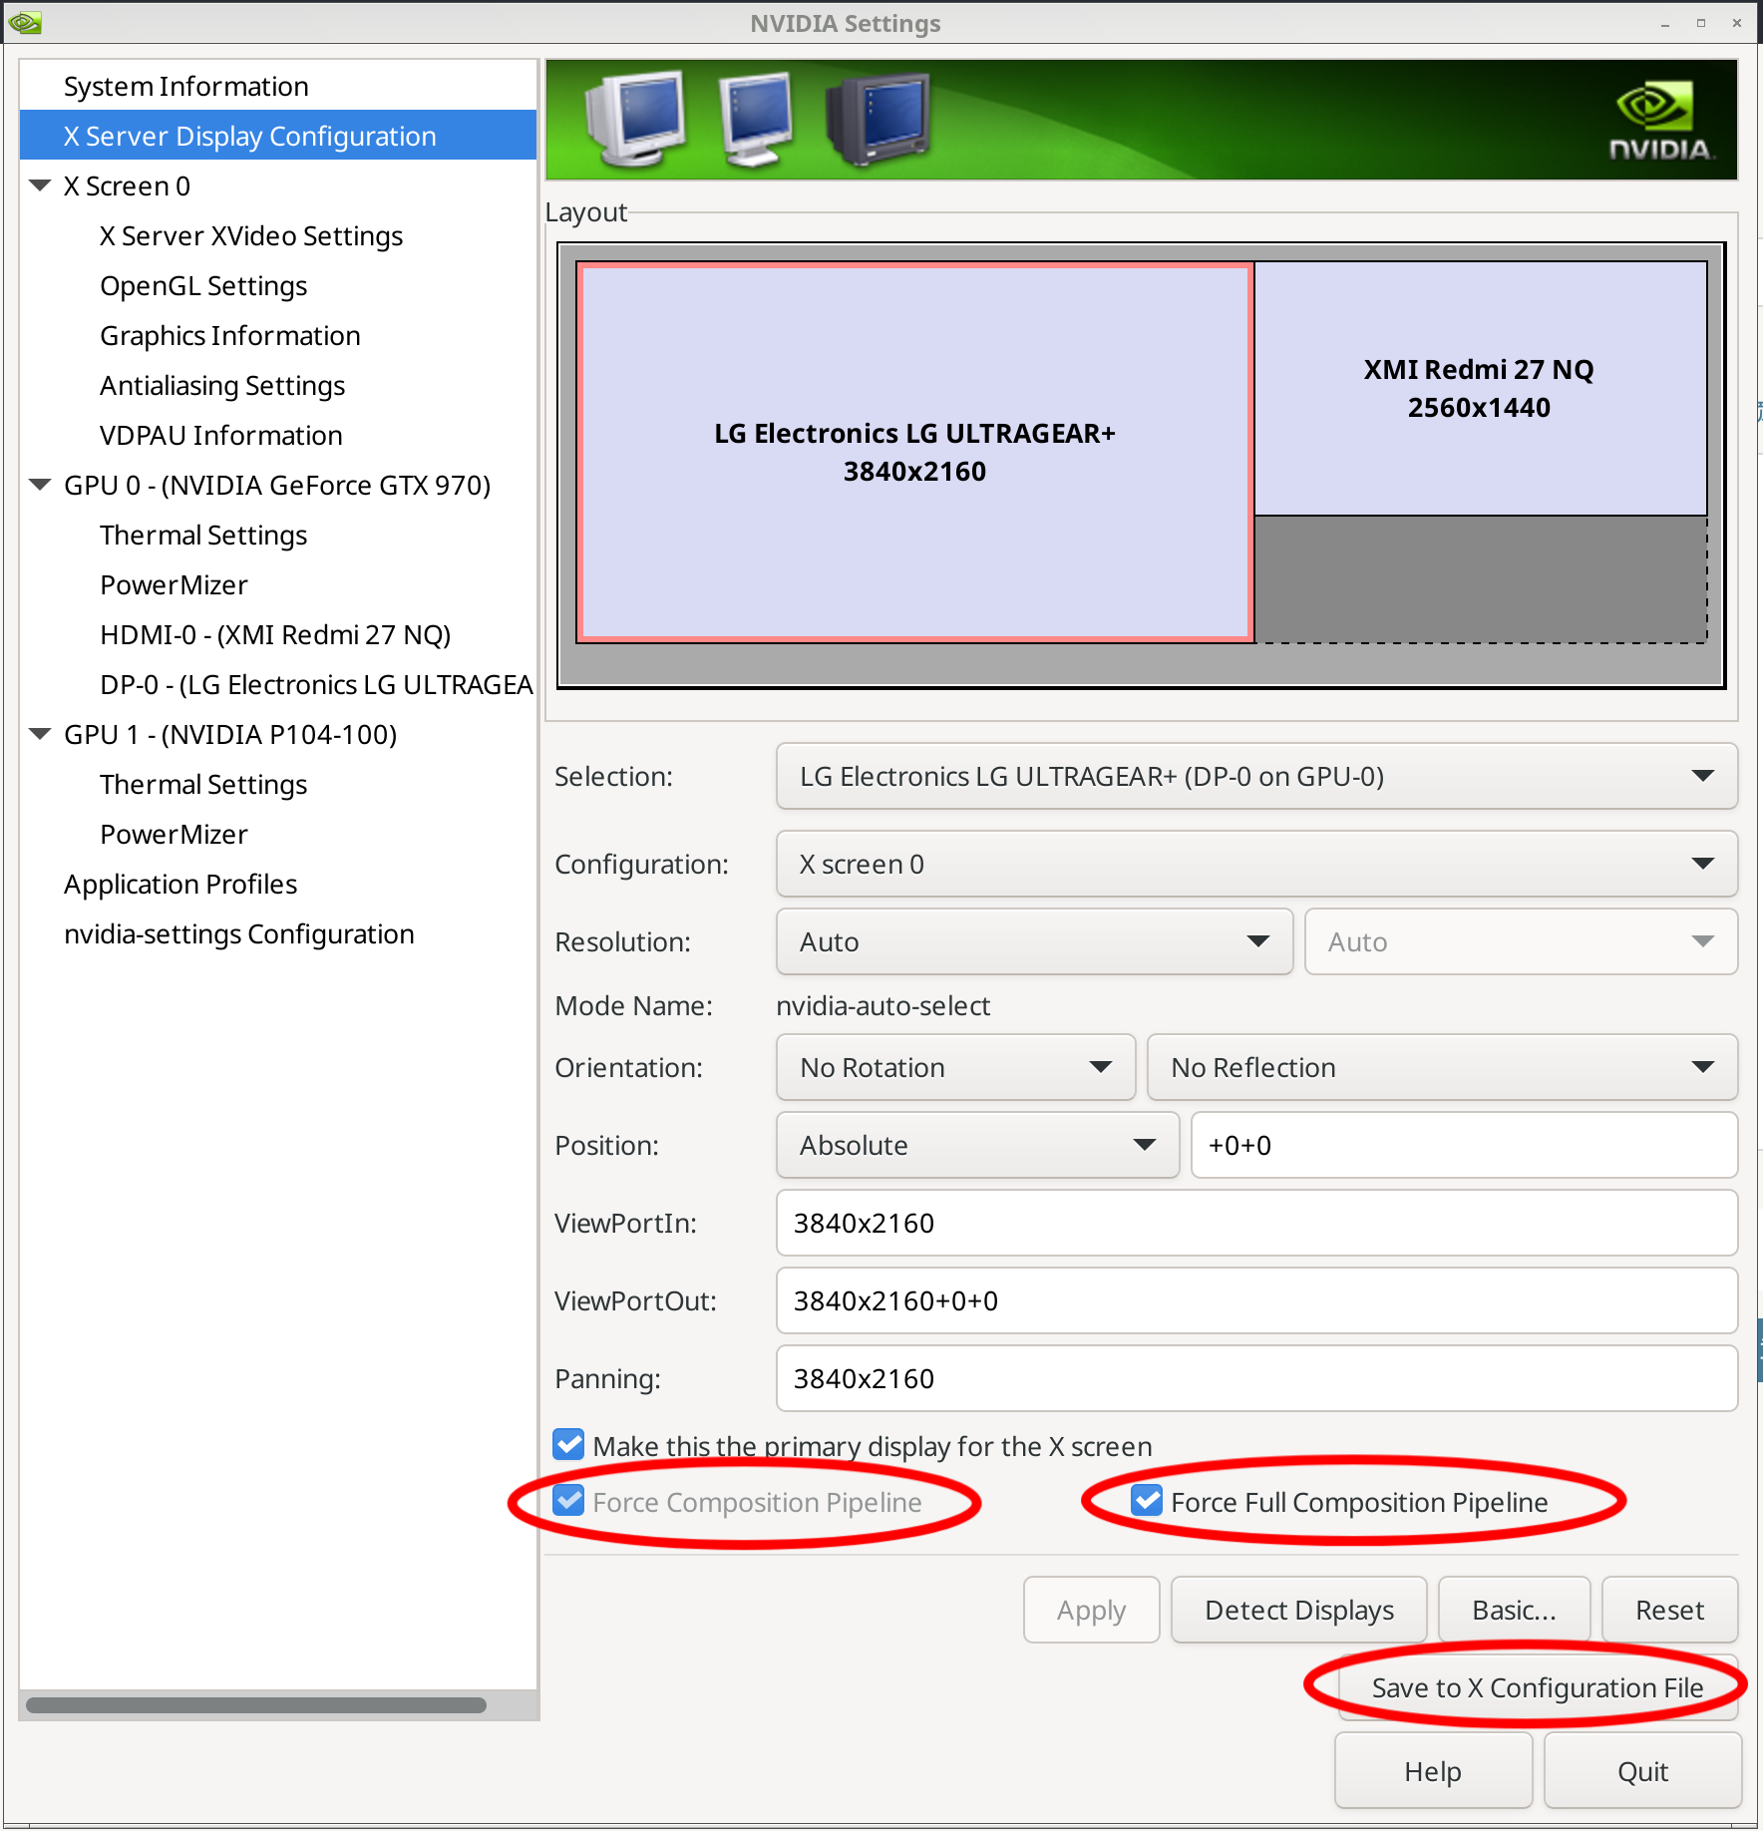This screenshot has height=1831, width=1763.
Task: Click the Reset button
Action: pyautogui.click(x=1669, y=1610)
